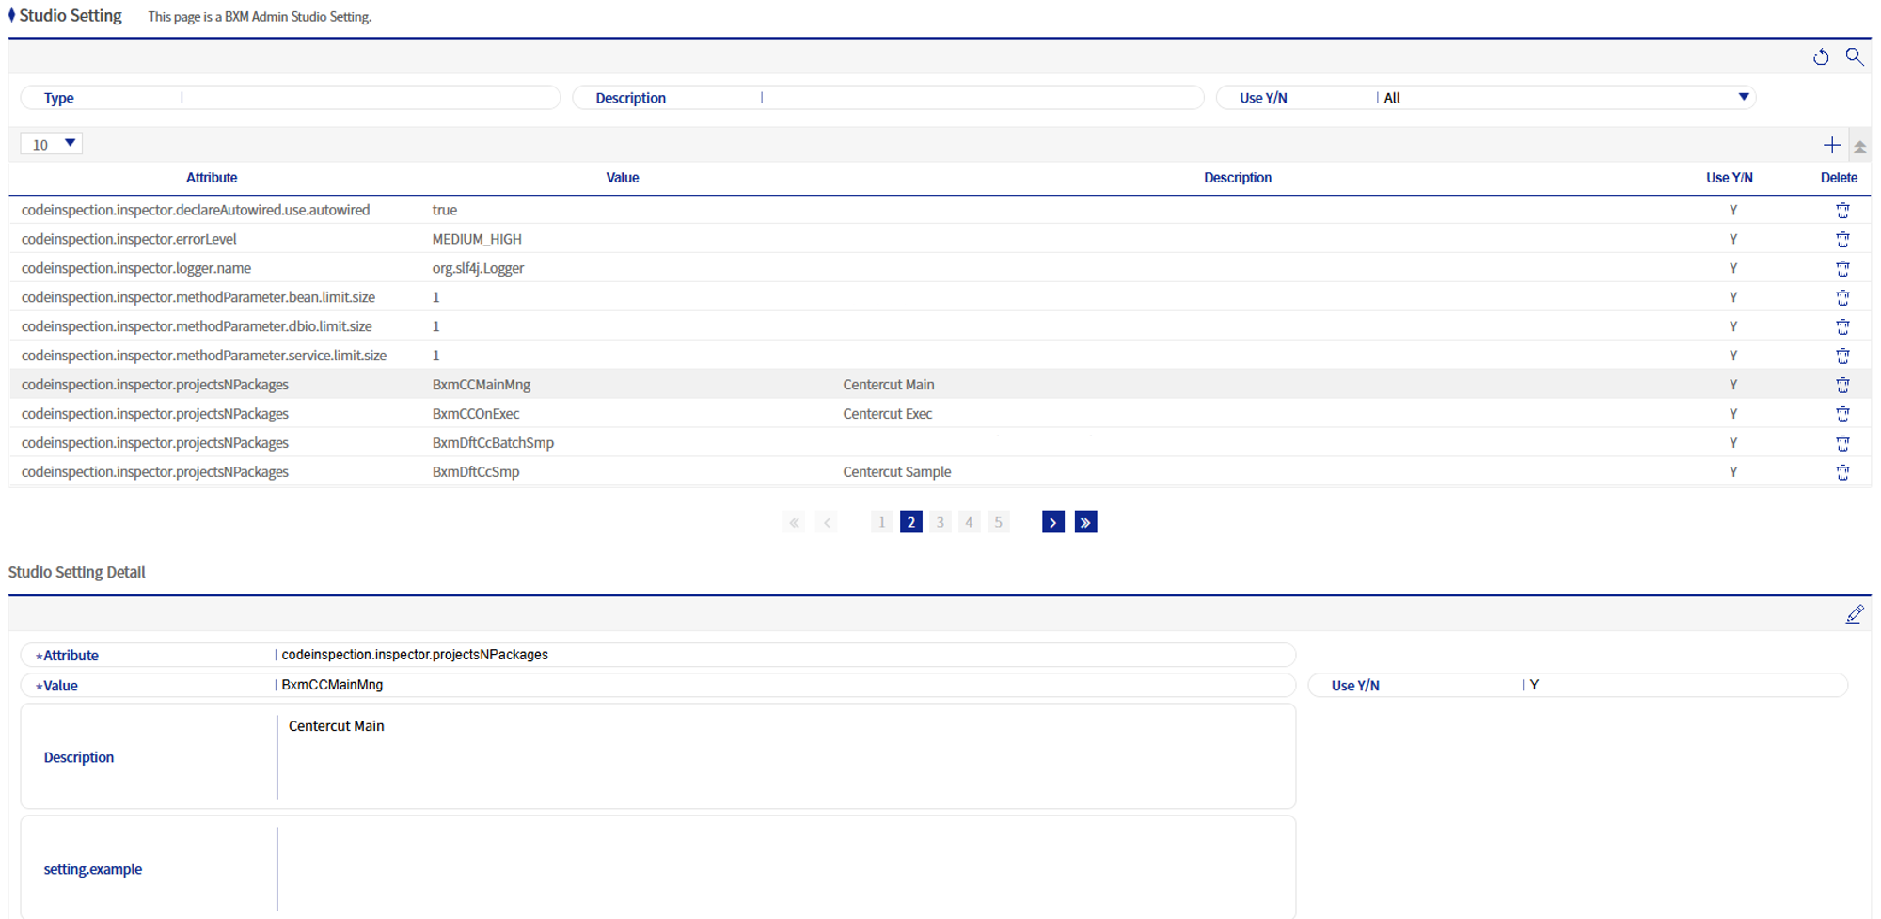Jump to last page with double arrow
The image size is (1881, 919).
pos(1085,522)
